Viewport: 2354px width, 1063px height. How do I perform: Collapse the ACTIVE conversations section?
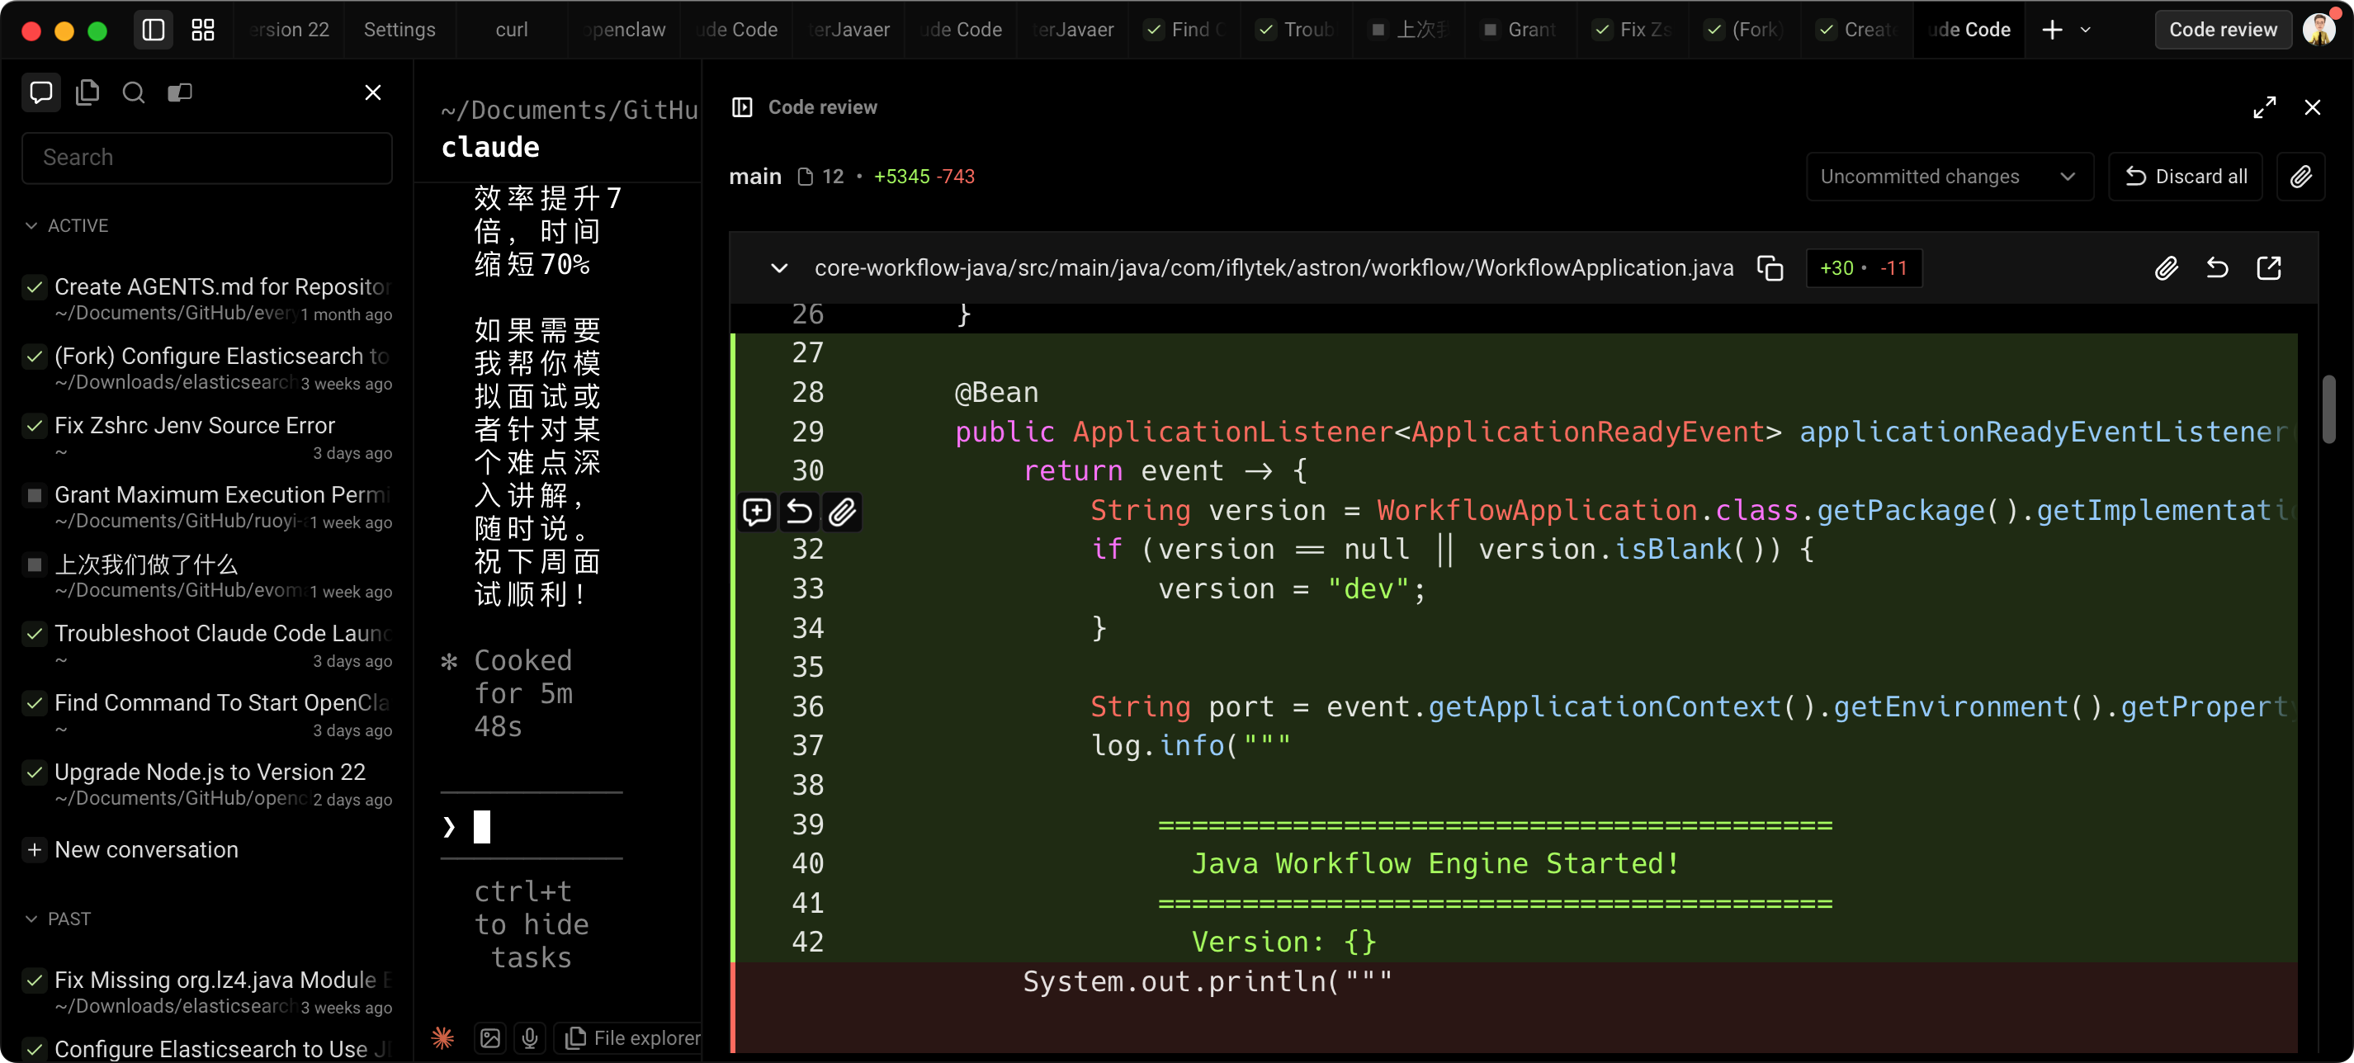[32, 226]
